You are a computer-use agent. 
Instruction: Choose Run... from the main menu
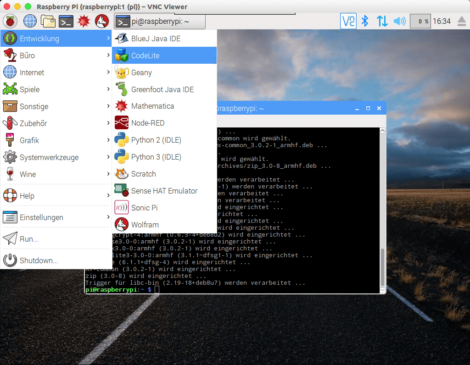pyautogui.click(x=56, y=239)
